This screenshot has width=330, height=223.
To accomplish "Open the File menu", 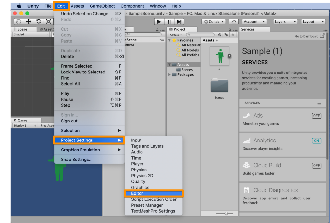I will [48, 6].
